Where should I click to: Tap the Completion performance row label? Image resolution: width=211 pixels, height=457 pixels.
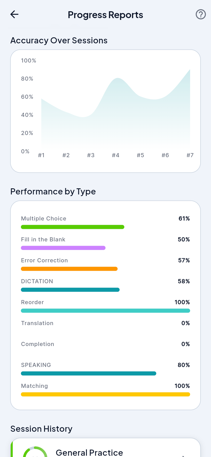click(x=38, y=344)
